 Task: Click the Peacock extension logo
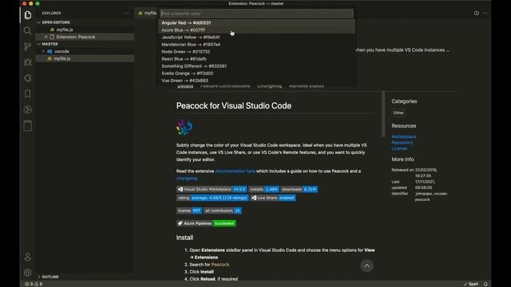184,127
